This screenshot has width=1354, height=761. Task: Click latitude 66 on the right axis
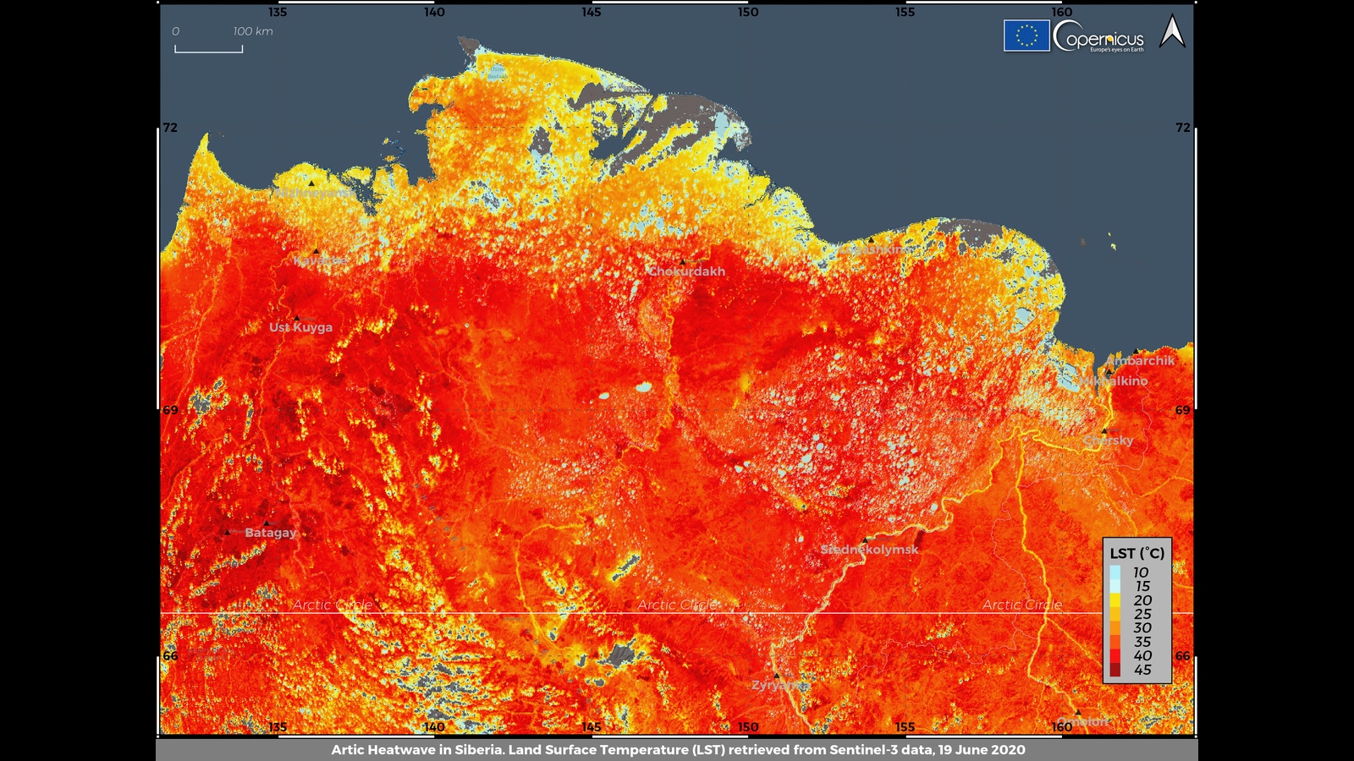pyautogui.click(x=1183, y=656)
